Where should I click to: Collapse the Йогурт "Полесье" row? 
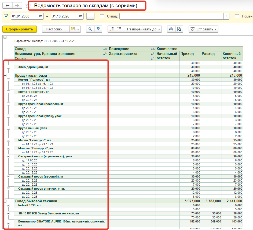[9, 80]
